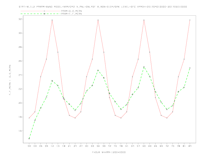Image resolution: width=207 pixels, height=159 pixels.
Task: Click the PARM=F.F_MEAN legend label
Action: tap(71, 14)
